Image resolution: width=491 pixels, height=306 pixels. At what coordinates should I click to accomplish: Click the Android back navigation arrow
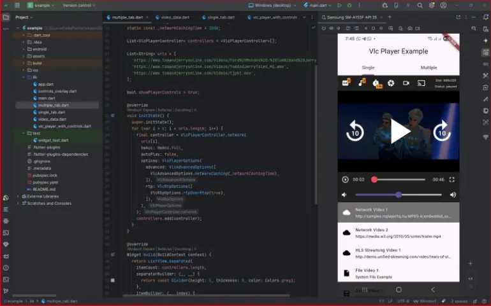tap(433, 289)
